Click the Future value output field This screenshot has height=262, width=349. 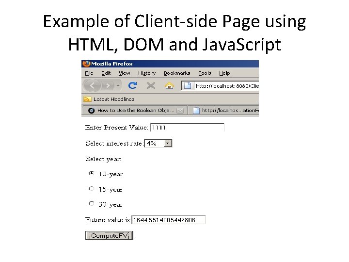click(169, 220)
